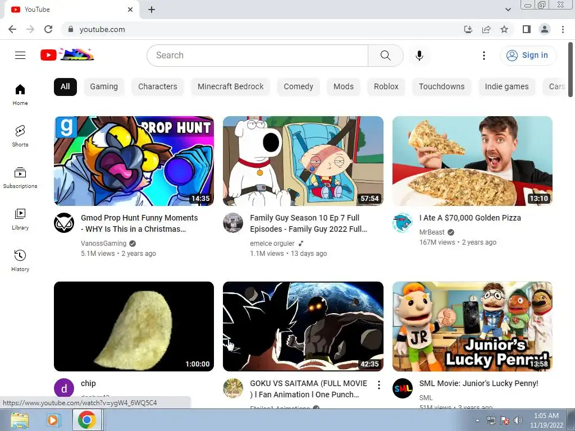Image resolution: width=575 pixels, height=431 pixels.
Task: Expand tab search chevron
Action: click(x=508, y=10)
